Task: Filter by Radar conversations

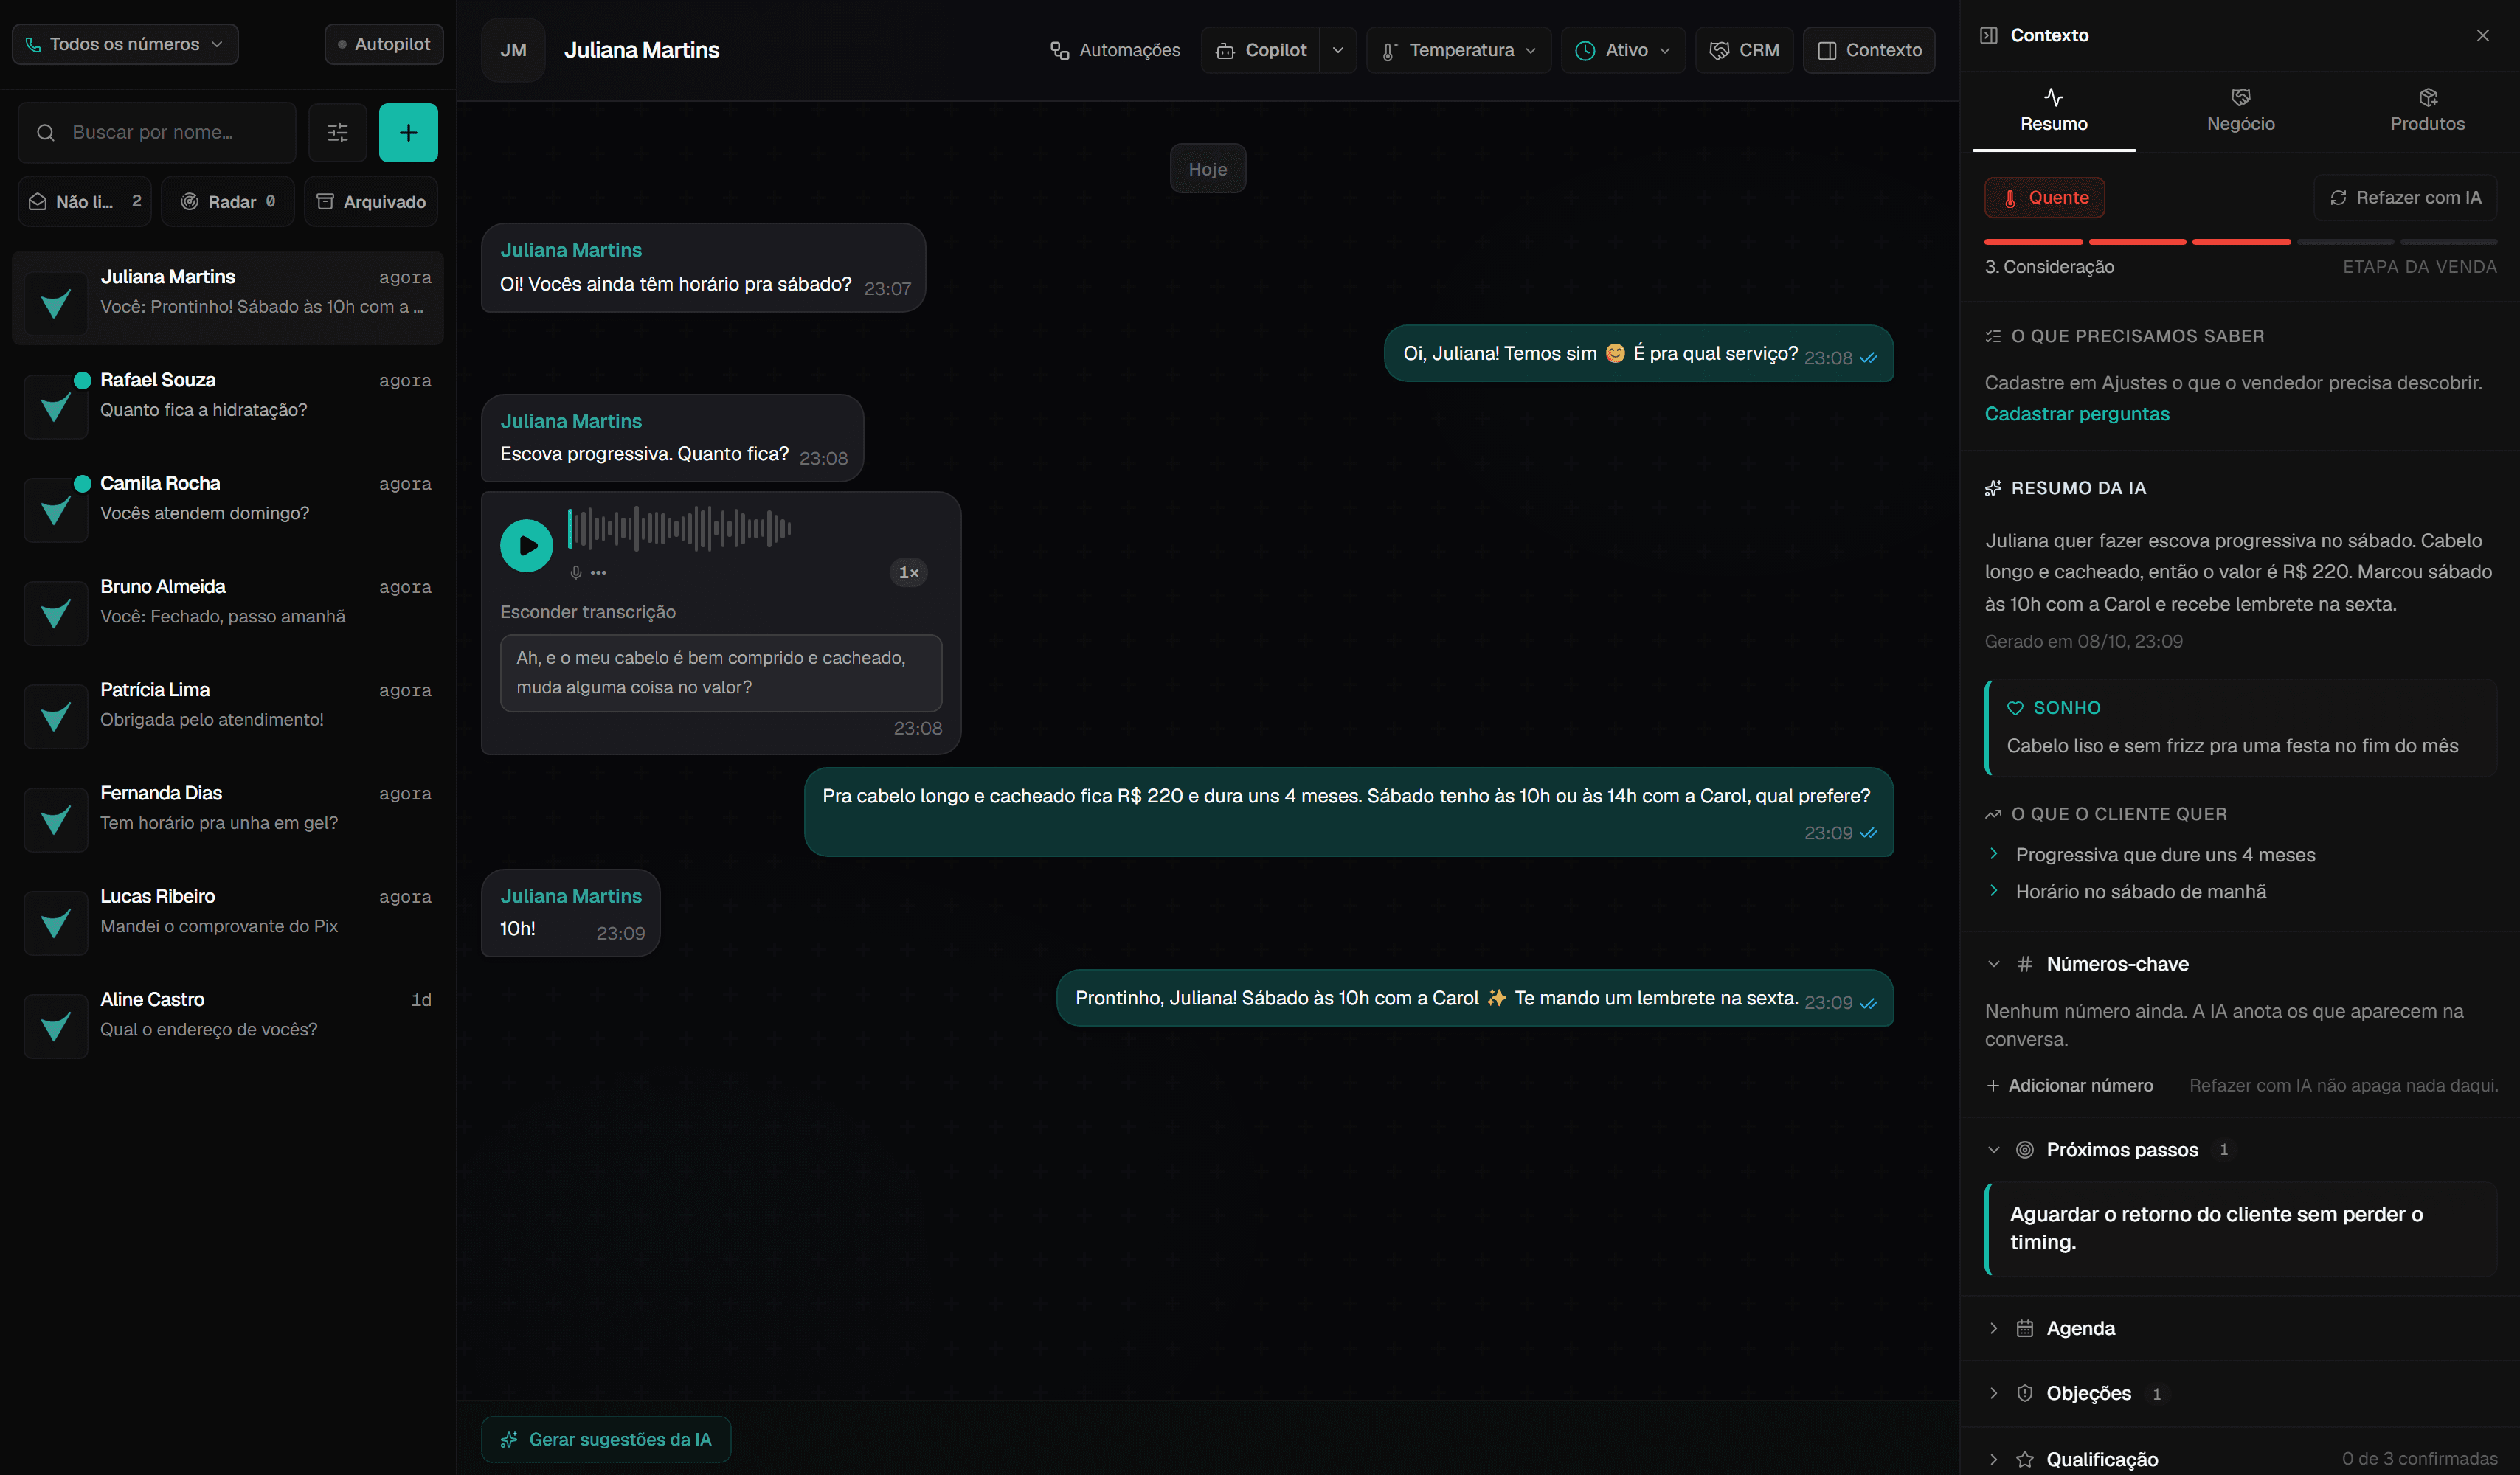Action: pyautogui.click(x=228, y=201)
